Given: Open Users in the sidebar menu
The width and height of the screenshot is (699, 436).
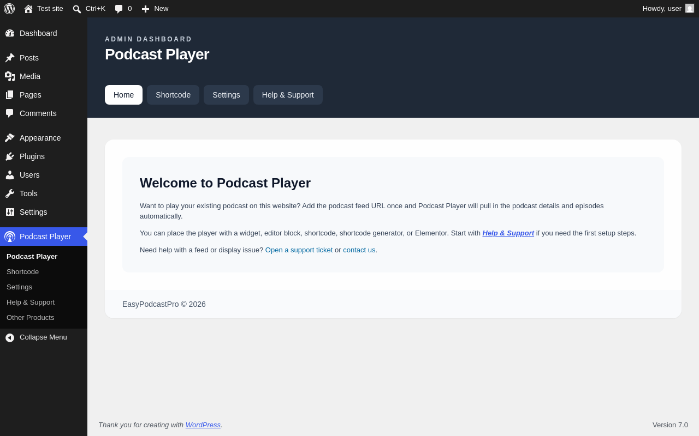Looking at the screenshot, I should click(44, 175).
